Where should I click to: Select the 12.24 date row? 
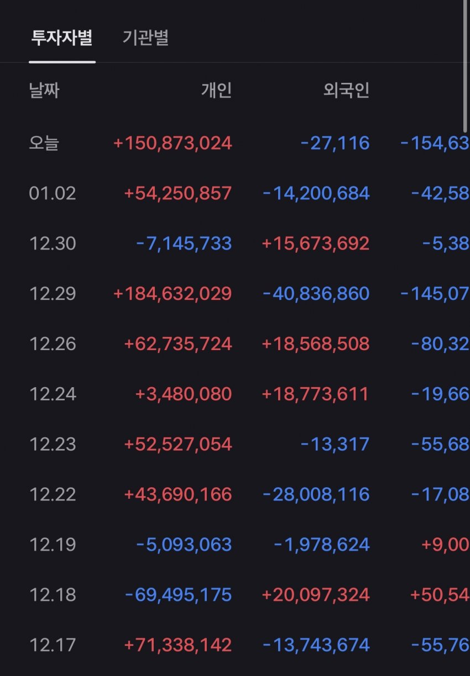click(235, 394)
